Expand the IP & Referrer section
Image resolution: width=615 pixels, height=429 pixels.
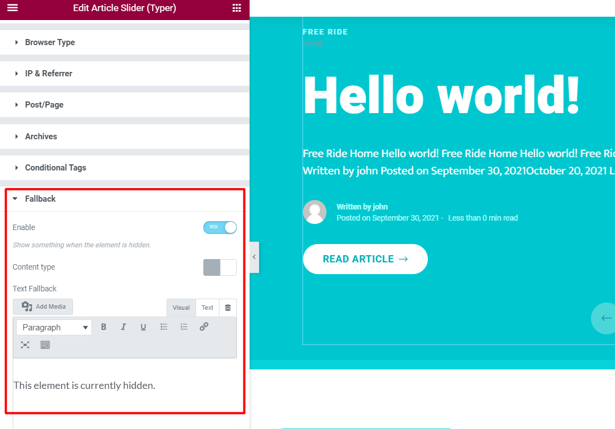[125, 74]
